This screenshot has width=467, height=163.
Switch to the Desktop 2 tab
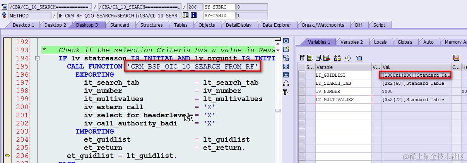pos(55,25)
